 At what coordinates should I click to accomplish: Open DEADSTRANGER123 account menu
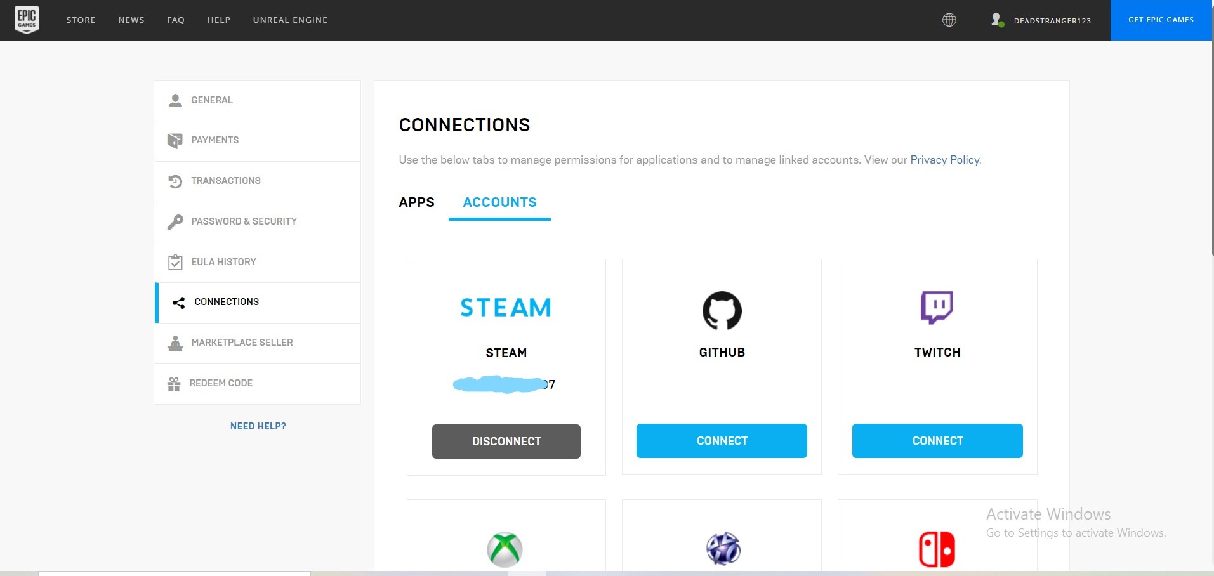tap(1052, 21)
